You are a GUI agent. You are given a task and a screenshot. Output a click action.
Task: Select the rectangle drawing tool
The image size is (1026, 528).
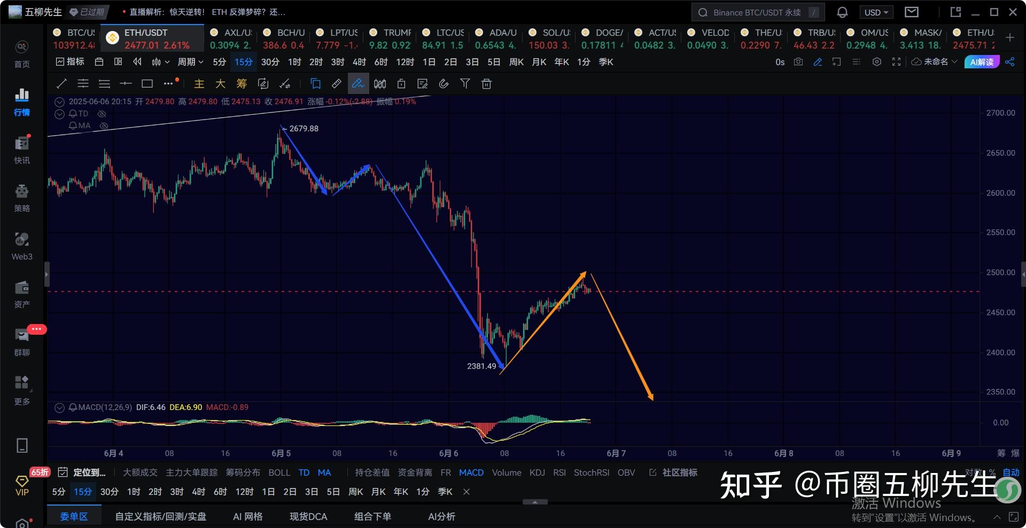147,84
